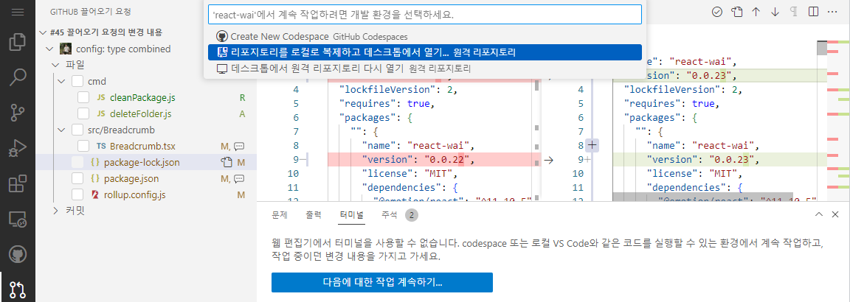850x302 pixels.
Task: Switch to the 주석 panel tab
Action: tap(390, 215)
